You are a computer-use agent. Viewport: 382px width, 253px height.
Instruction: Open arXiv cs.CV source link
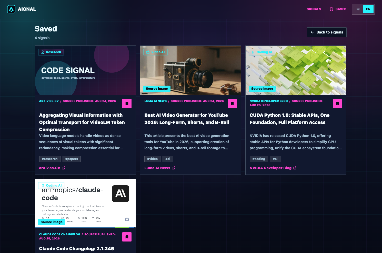pyautogui.click(x=52, y=168)
